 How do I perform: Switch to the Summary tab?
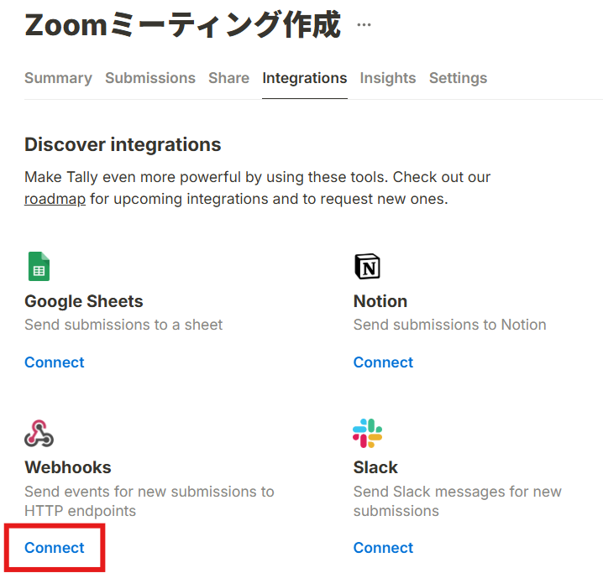pyautogui.click(x=59, y=78)
